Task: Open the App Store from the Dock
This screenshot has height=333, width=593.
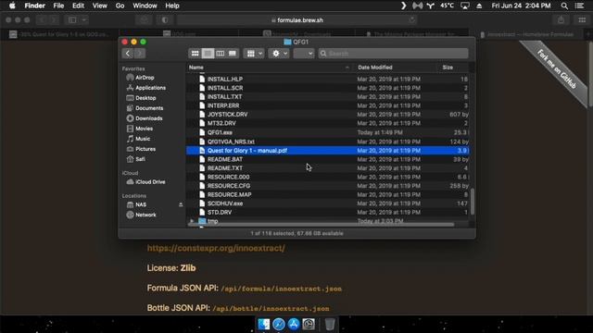Action: [294, 325]
